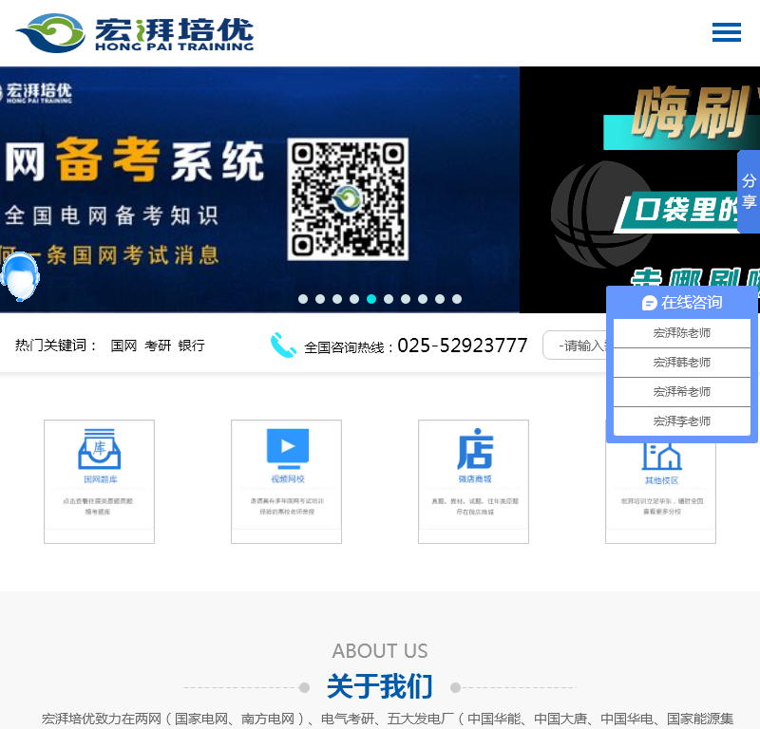760x729 pixels.
Task: Chat with 宏湃李老师
Action: [x=682, y=421]
